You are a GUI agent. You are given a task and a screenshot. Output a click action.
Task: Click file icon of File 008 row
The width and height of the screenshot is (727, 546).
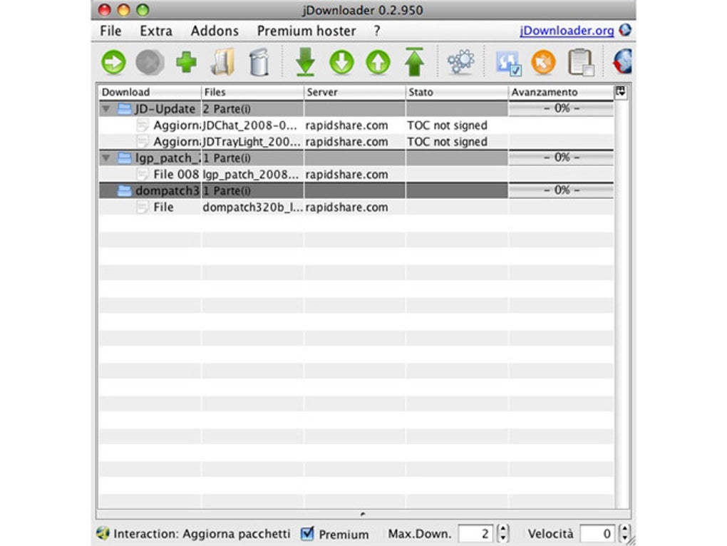click(143, 174)
